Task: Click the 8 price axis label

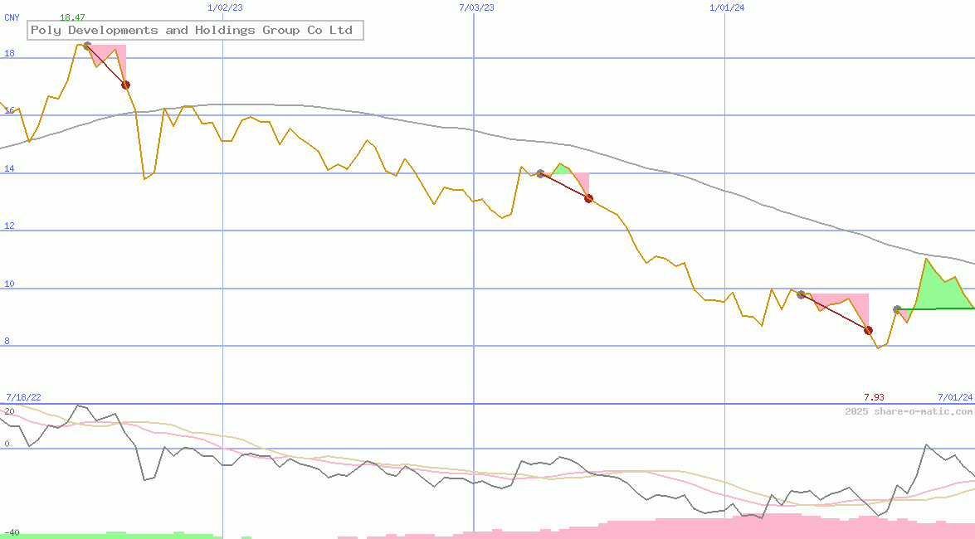Action: [7, 342]
